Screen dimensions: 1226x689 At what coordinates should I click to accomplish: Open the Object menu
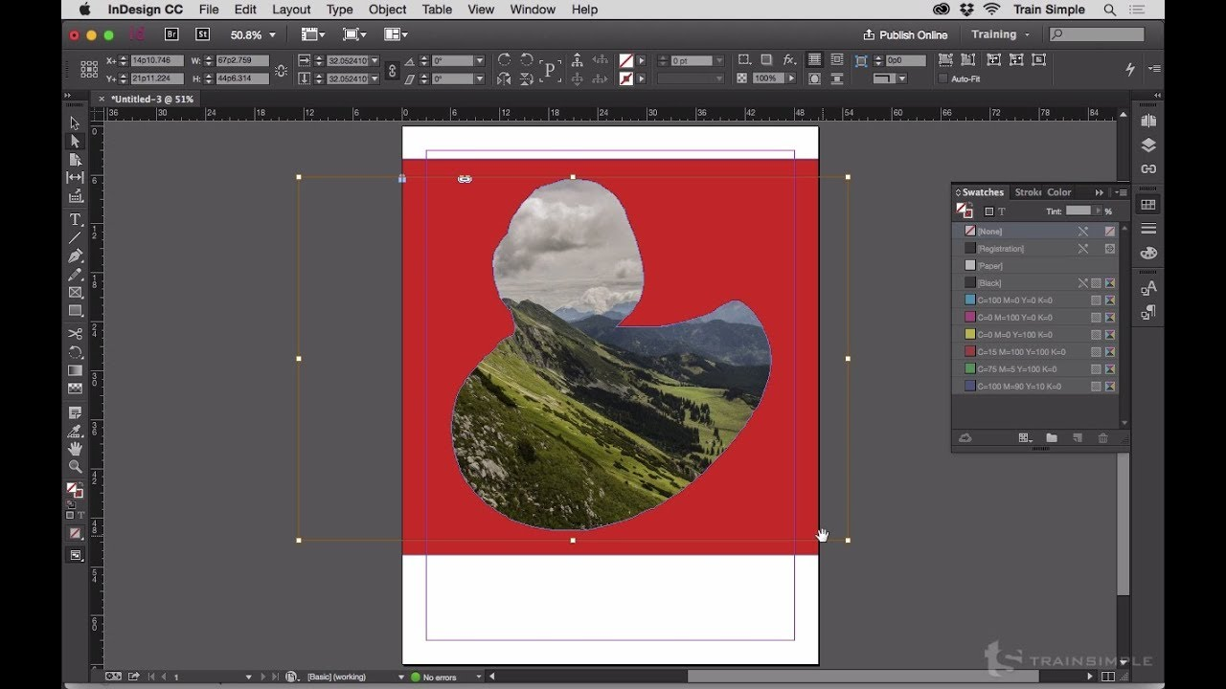tap(387, 10)
